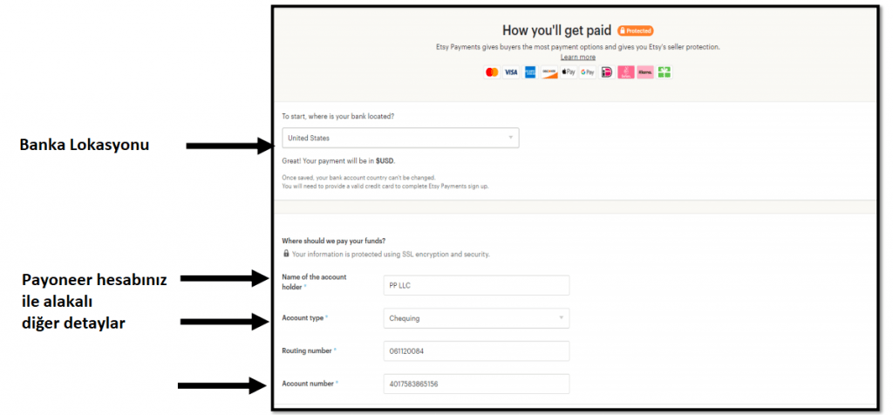
Task: Click the Visa card icon
Action: [511, 72]
